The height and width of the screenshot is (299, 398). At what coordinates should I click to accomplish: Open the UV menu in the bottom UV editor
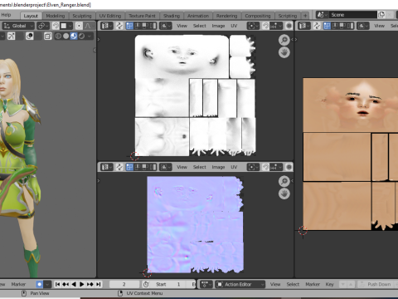point(234,167)
